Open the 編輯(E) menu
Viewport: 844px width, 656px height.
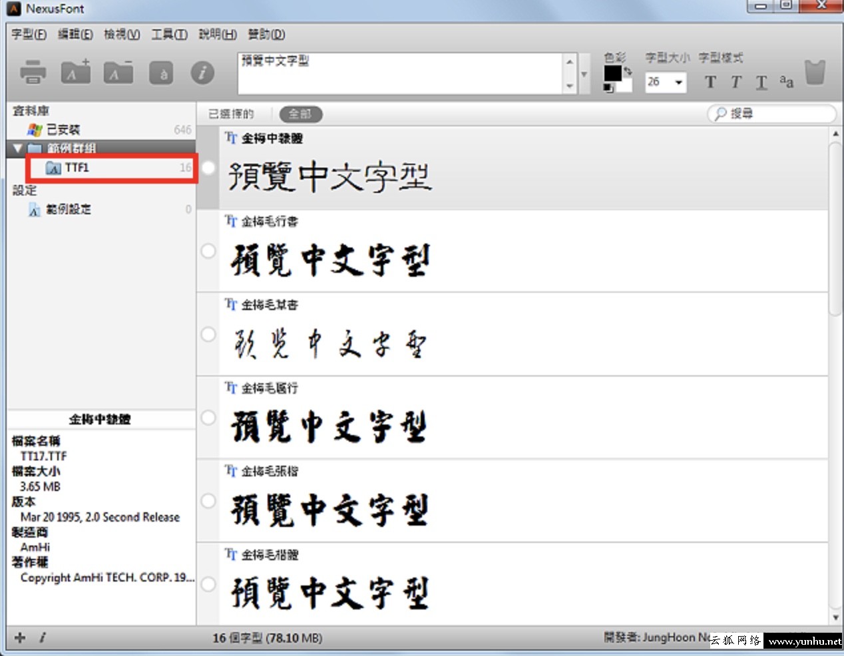tap(75, 34)
